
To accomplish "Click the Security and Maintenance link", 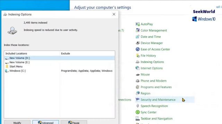I will [158, 100].
